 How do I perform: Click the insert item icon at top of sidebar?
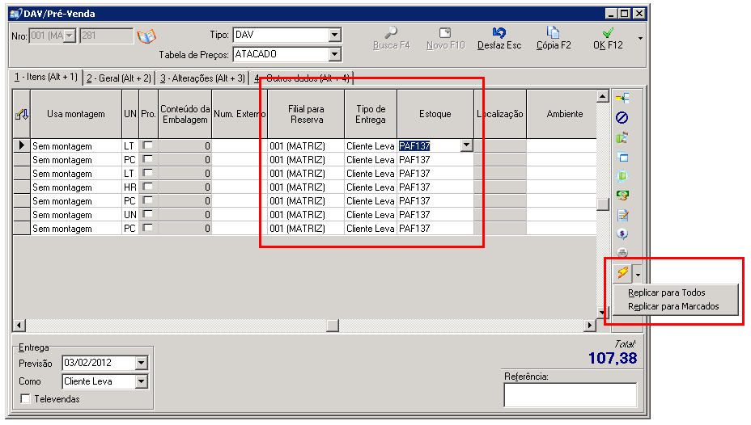622,99
